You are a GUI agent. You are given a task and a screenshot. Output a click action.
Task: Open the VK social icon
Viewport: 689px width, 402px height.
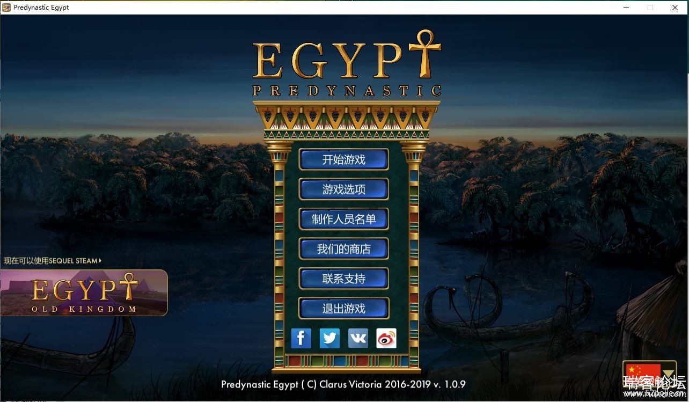click(x=358, y=338)
